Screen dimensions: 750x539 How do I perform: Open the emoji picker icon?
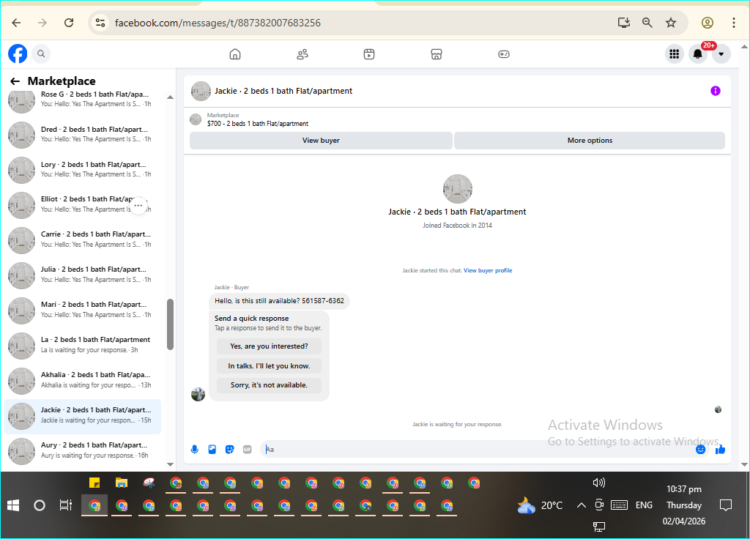click(700, 449)
